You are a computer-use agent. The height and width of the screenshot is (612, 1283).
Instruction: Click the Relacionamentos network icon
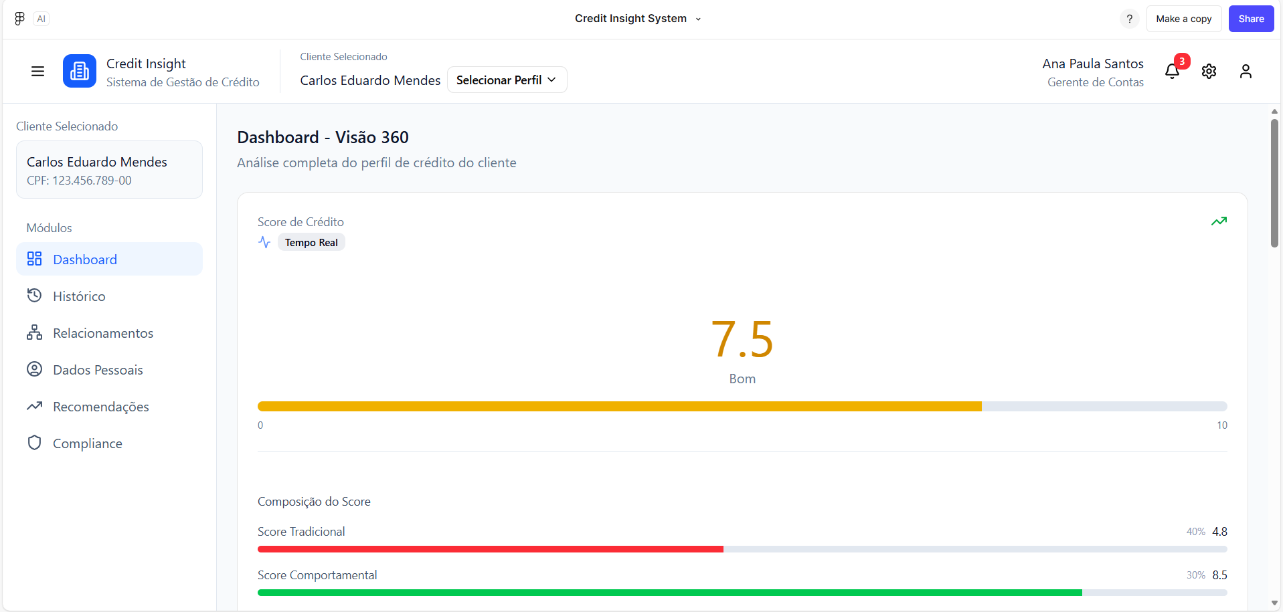coord(34,332)
